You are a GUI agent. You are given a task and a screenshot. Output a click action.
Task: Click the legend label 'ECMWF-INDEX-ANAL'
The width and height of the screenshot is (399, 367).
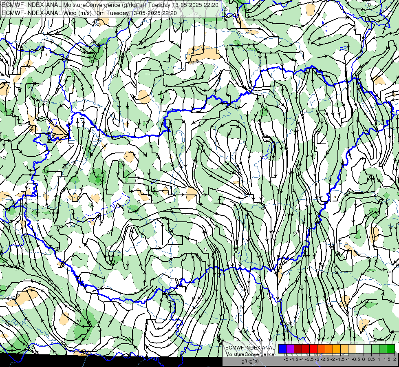pyautogui.click(x=250, y=348)
